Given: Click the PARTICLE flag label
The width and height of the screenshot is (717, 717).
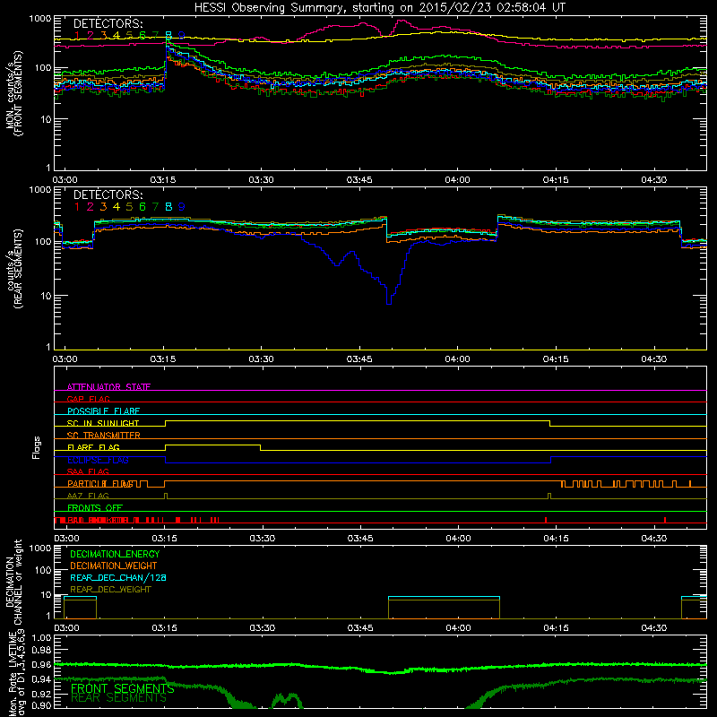Looking at the screenshot, I should (x=101, y=483).
